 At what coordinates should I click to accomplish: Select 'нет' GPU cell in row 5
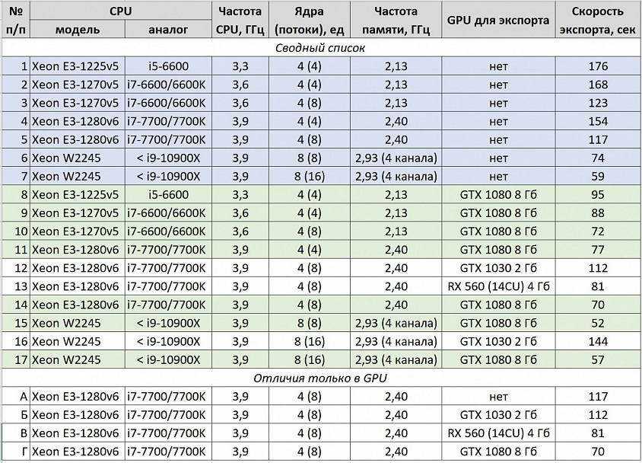pyautogui.click(x=498, y=139)
